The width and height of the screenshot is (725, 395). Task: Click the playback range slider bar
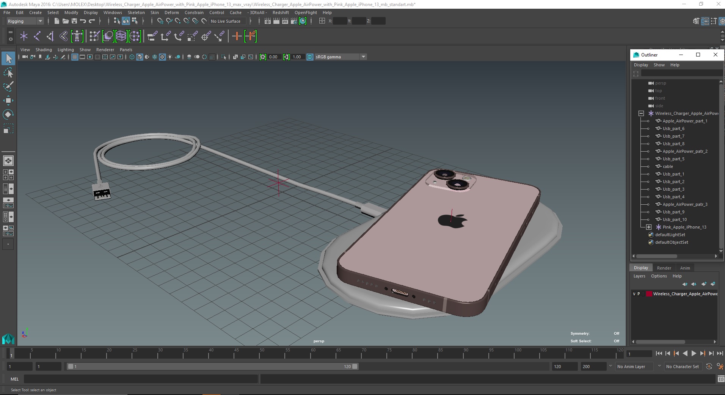coord(212,367)
